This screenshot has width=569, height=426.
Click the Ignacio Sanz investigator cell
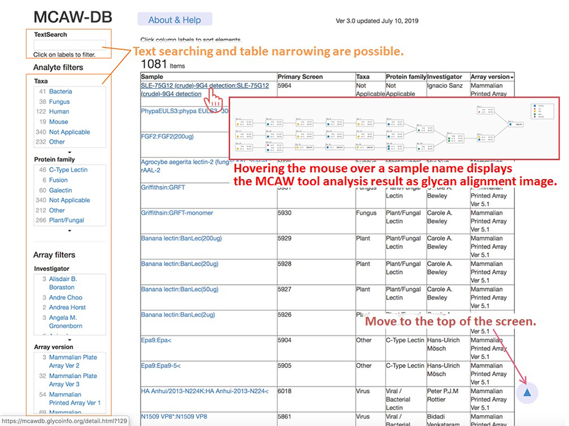click(445, 86)
